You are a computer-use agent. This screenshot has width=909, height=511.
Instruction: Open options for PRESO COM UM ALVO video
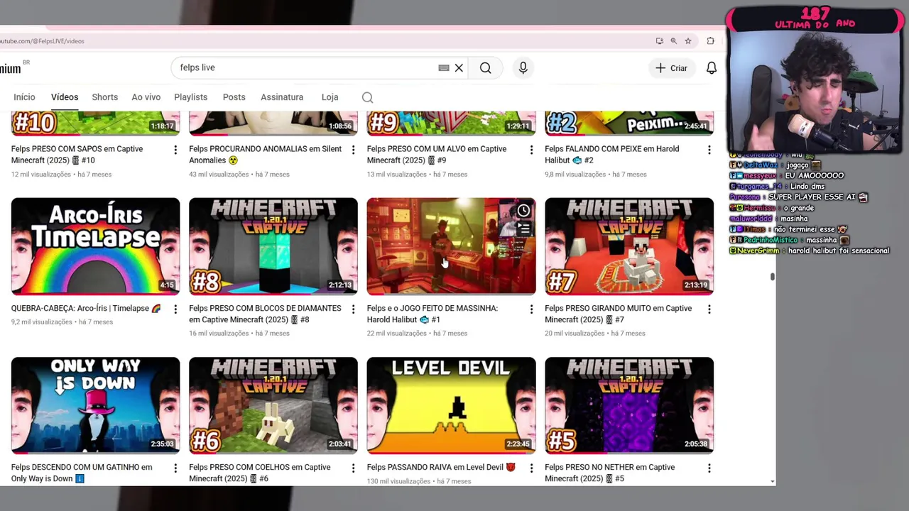pos(531,150)
